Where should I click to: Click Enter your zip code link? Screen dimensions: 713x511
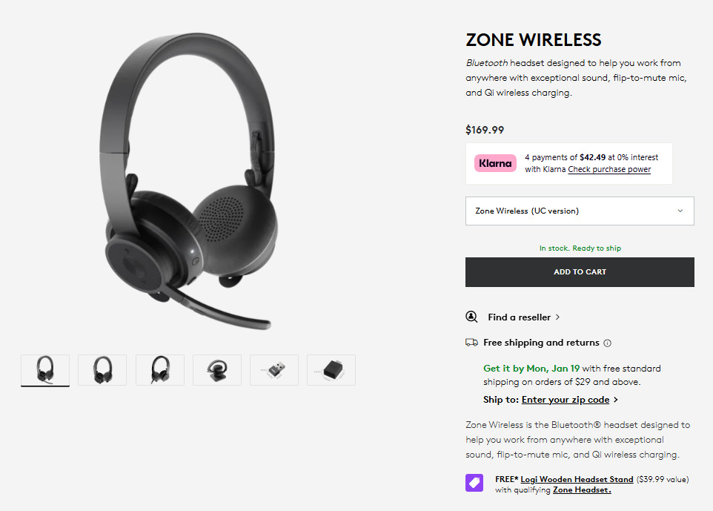coord(565,400)
